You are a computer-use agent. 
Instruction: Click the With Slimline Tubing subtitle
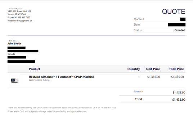pyautogui.click(x=39, y=80)
